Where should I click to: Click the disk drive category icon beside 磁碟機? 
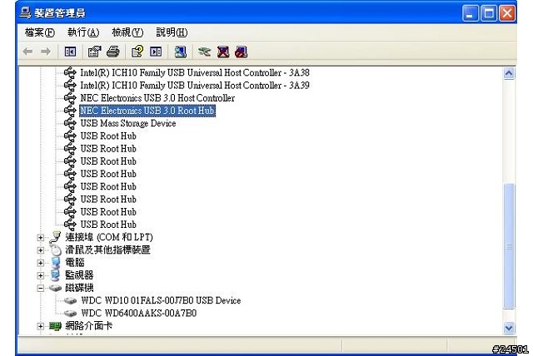coord(56,288)
